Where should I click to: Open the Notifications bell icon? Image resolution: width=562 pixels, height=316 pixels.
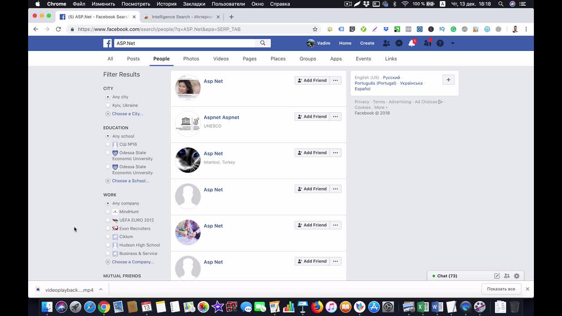[411, 43]
